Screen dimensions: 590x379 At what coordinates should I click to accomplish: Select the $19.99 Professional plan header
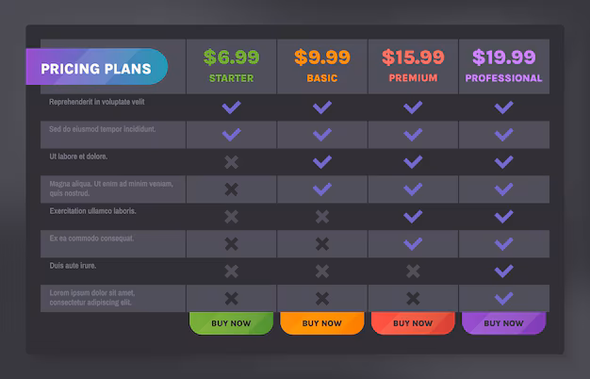504,66
